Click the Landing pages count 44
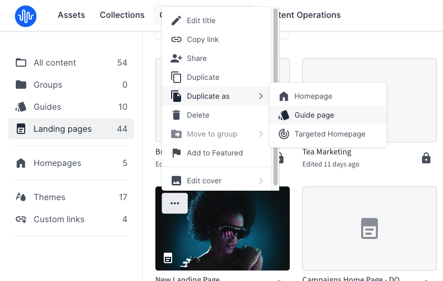Viewport: 443px width, 281px height. click(x=122, y=129)
